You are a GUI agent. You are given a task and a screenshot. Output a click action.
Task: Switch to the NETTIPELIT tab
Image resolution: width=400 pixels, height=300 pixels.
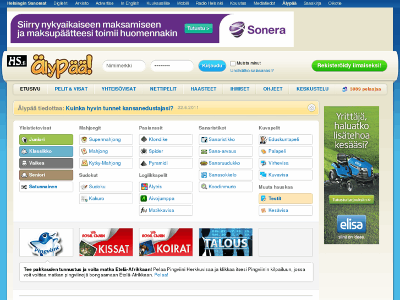point(163,89)
